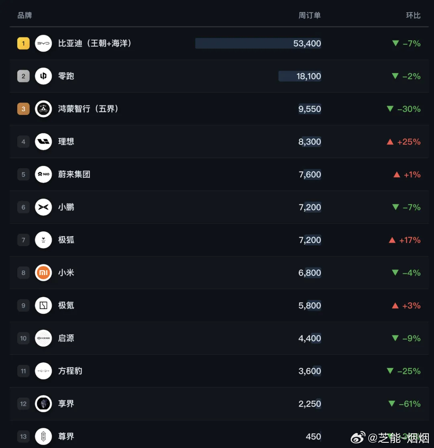Sort by the 周订单 column header

tap(309, 15)
